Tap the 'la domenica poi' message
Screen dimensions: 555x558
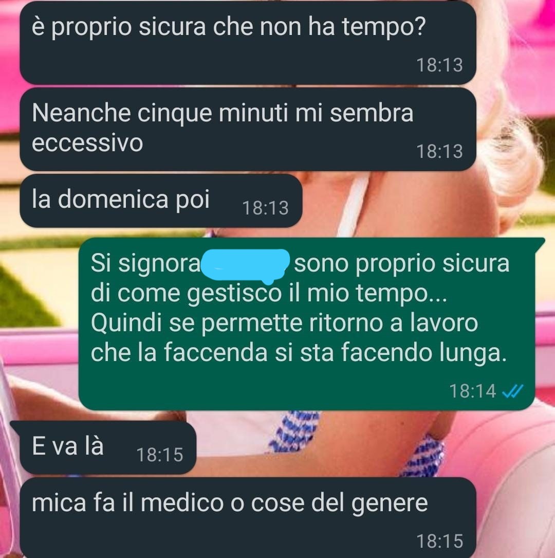pyautogui.click(x=161, y=201)
